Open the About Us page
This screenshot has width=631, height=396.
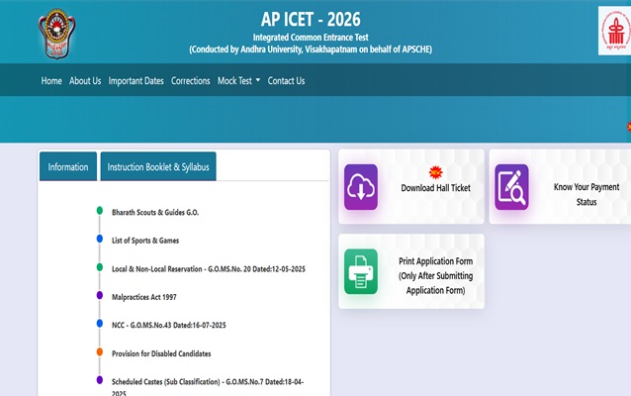pos(85,81)
